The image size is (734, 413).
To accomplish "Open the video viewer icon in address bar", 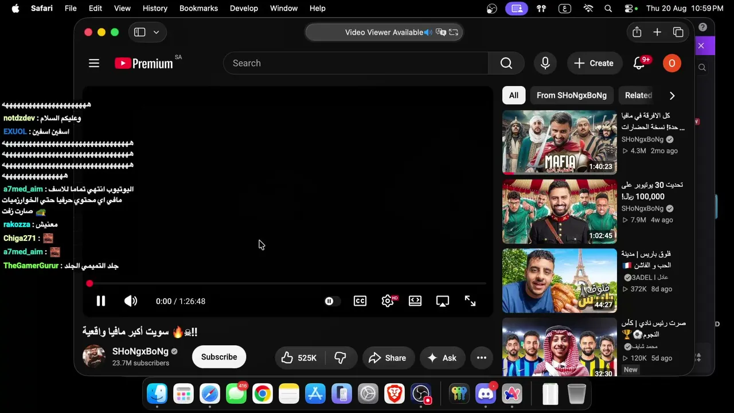I will pos(454,32).
